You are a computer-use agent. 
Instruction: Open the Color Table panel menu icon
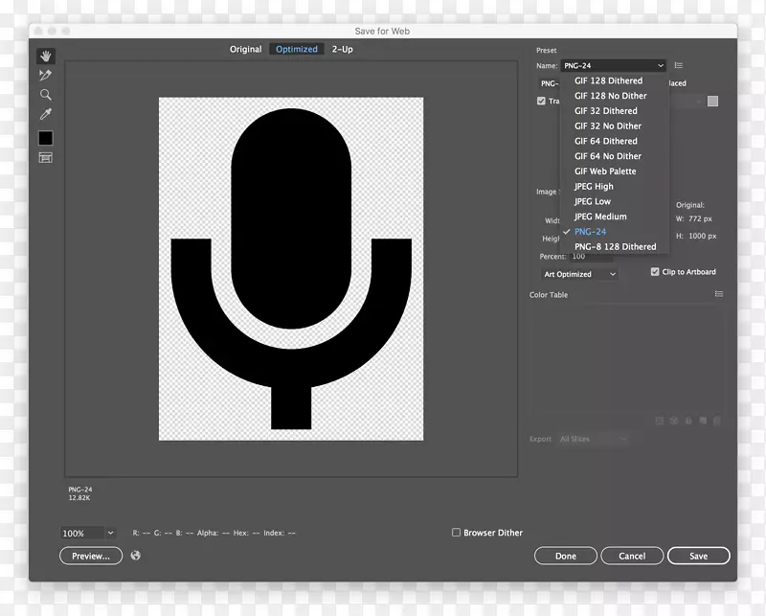tap(719, 295)
